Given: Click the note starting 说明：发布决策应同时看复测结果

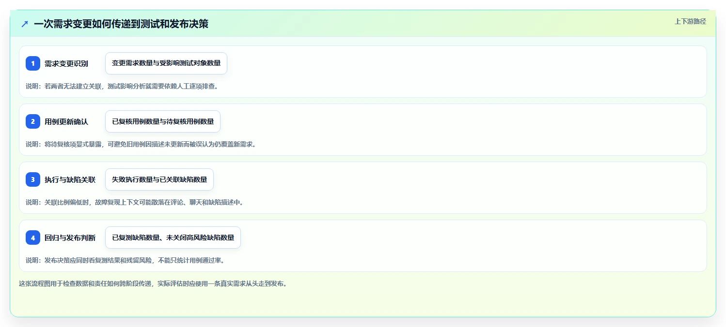Looking at the screenshot, I should (125, 260).
